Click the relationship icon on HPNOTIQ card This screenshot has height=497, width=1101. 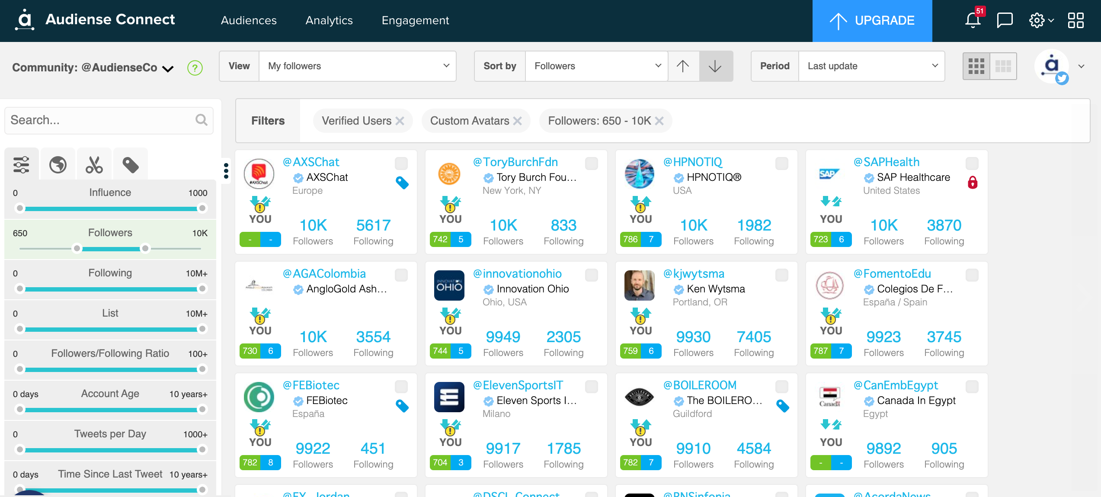tap(640, 204)
